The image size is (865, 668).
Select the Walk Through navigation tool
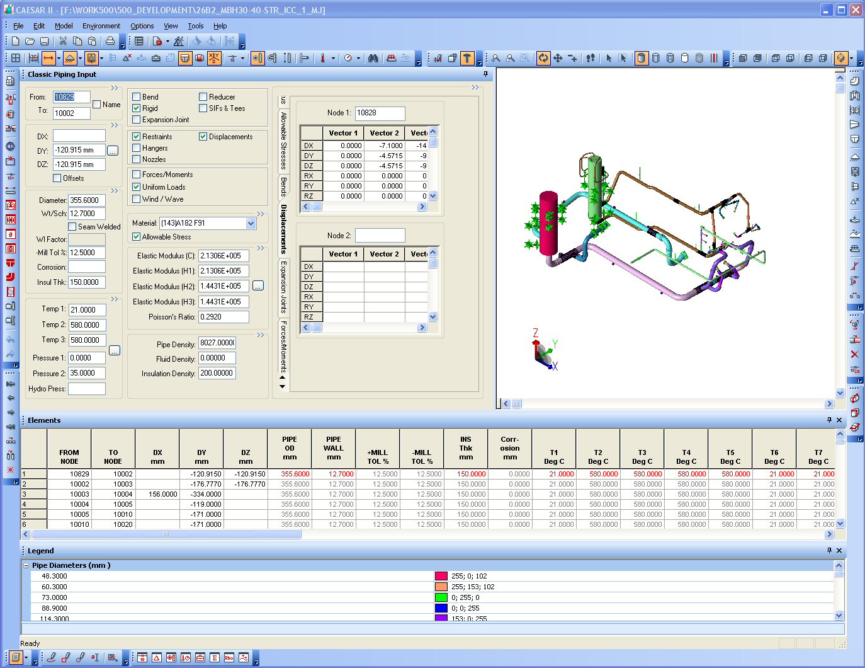coord(589,58)
